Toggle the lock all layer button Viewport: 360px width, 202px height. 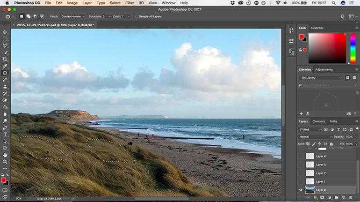click(331, 144)
